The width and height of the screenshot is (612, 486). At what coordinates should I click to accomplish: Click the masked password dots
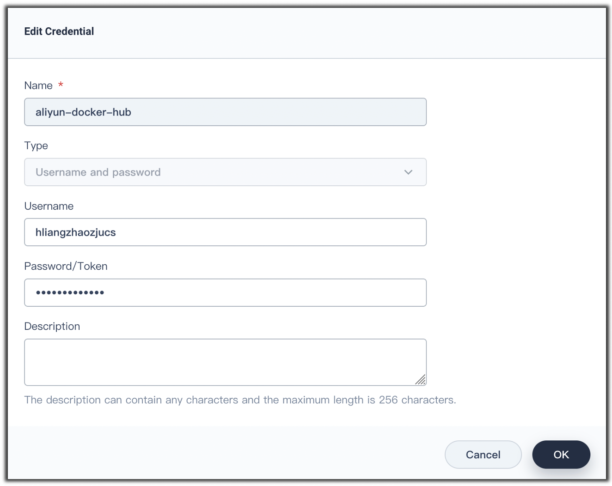[70, 292]
